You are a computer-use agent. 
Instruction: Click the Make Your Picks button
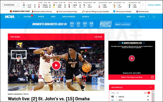123,24
